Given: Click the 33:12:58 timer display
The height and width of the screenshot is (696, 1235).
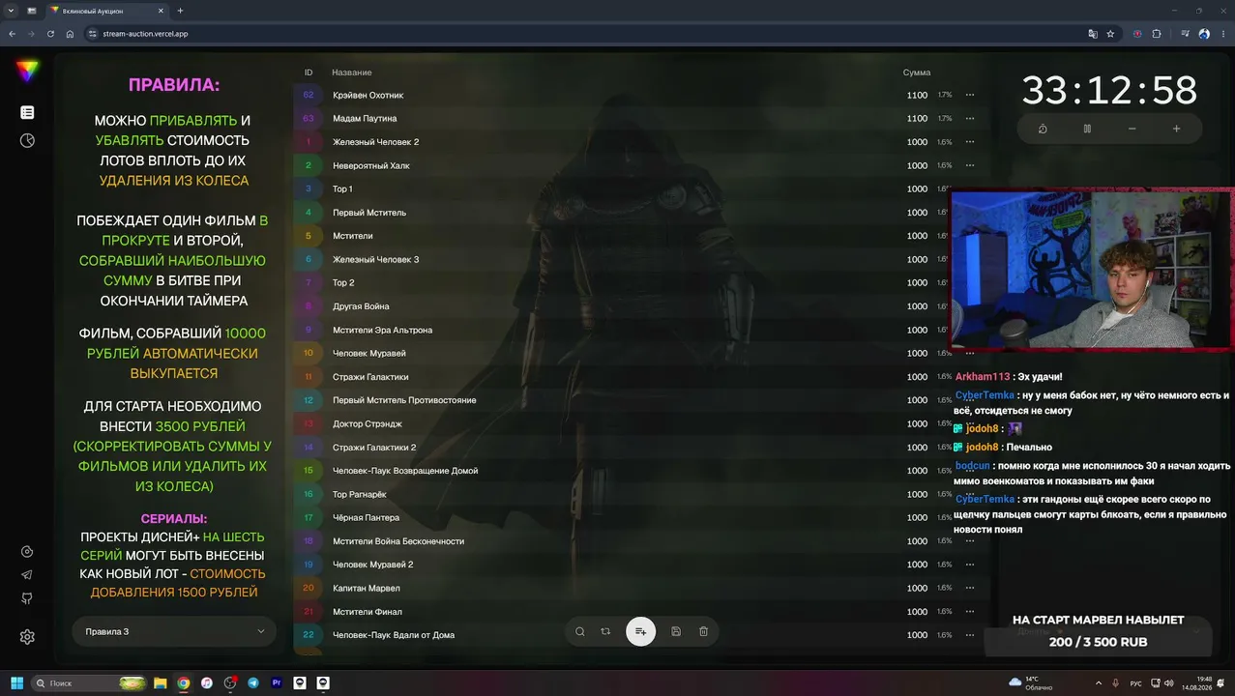Looking at the screenshot, I should click(1109, 91).
